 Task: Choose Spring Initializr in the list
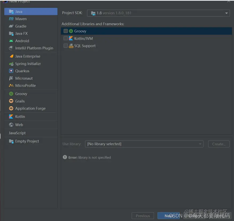coord(31,64)
